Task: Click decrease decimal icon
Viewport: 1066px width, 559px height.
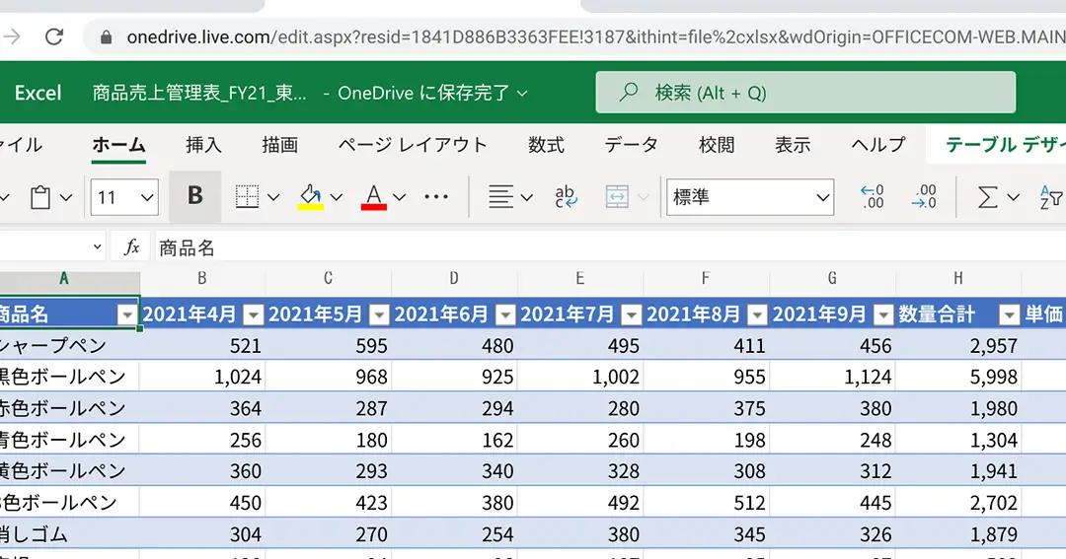Action: pos(924,197)
